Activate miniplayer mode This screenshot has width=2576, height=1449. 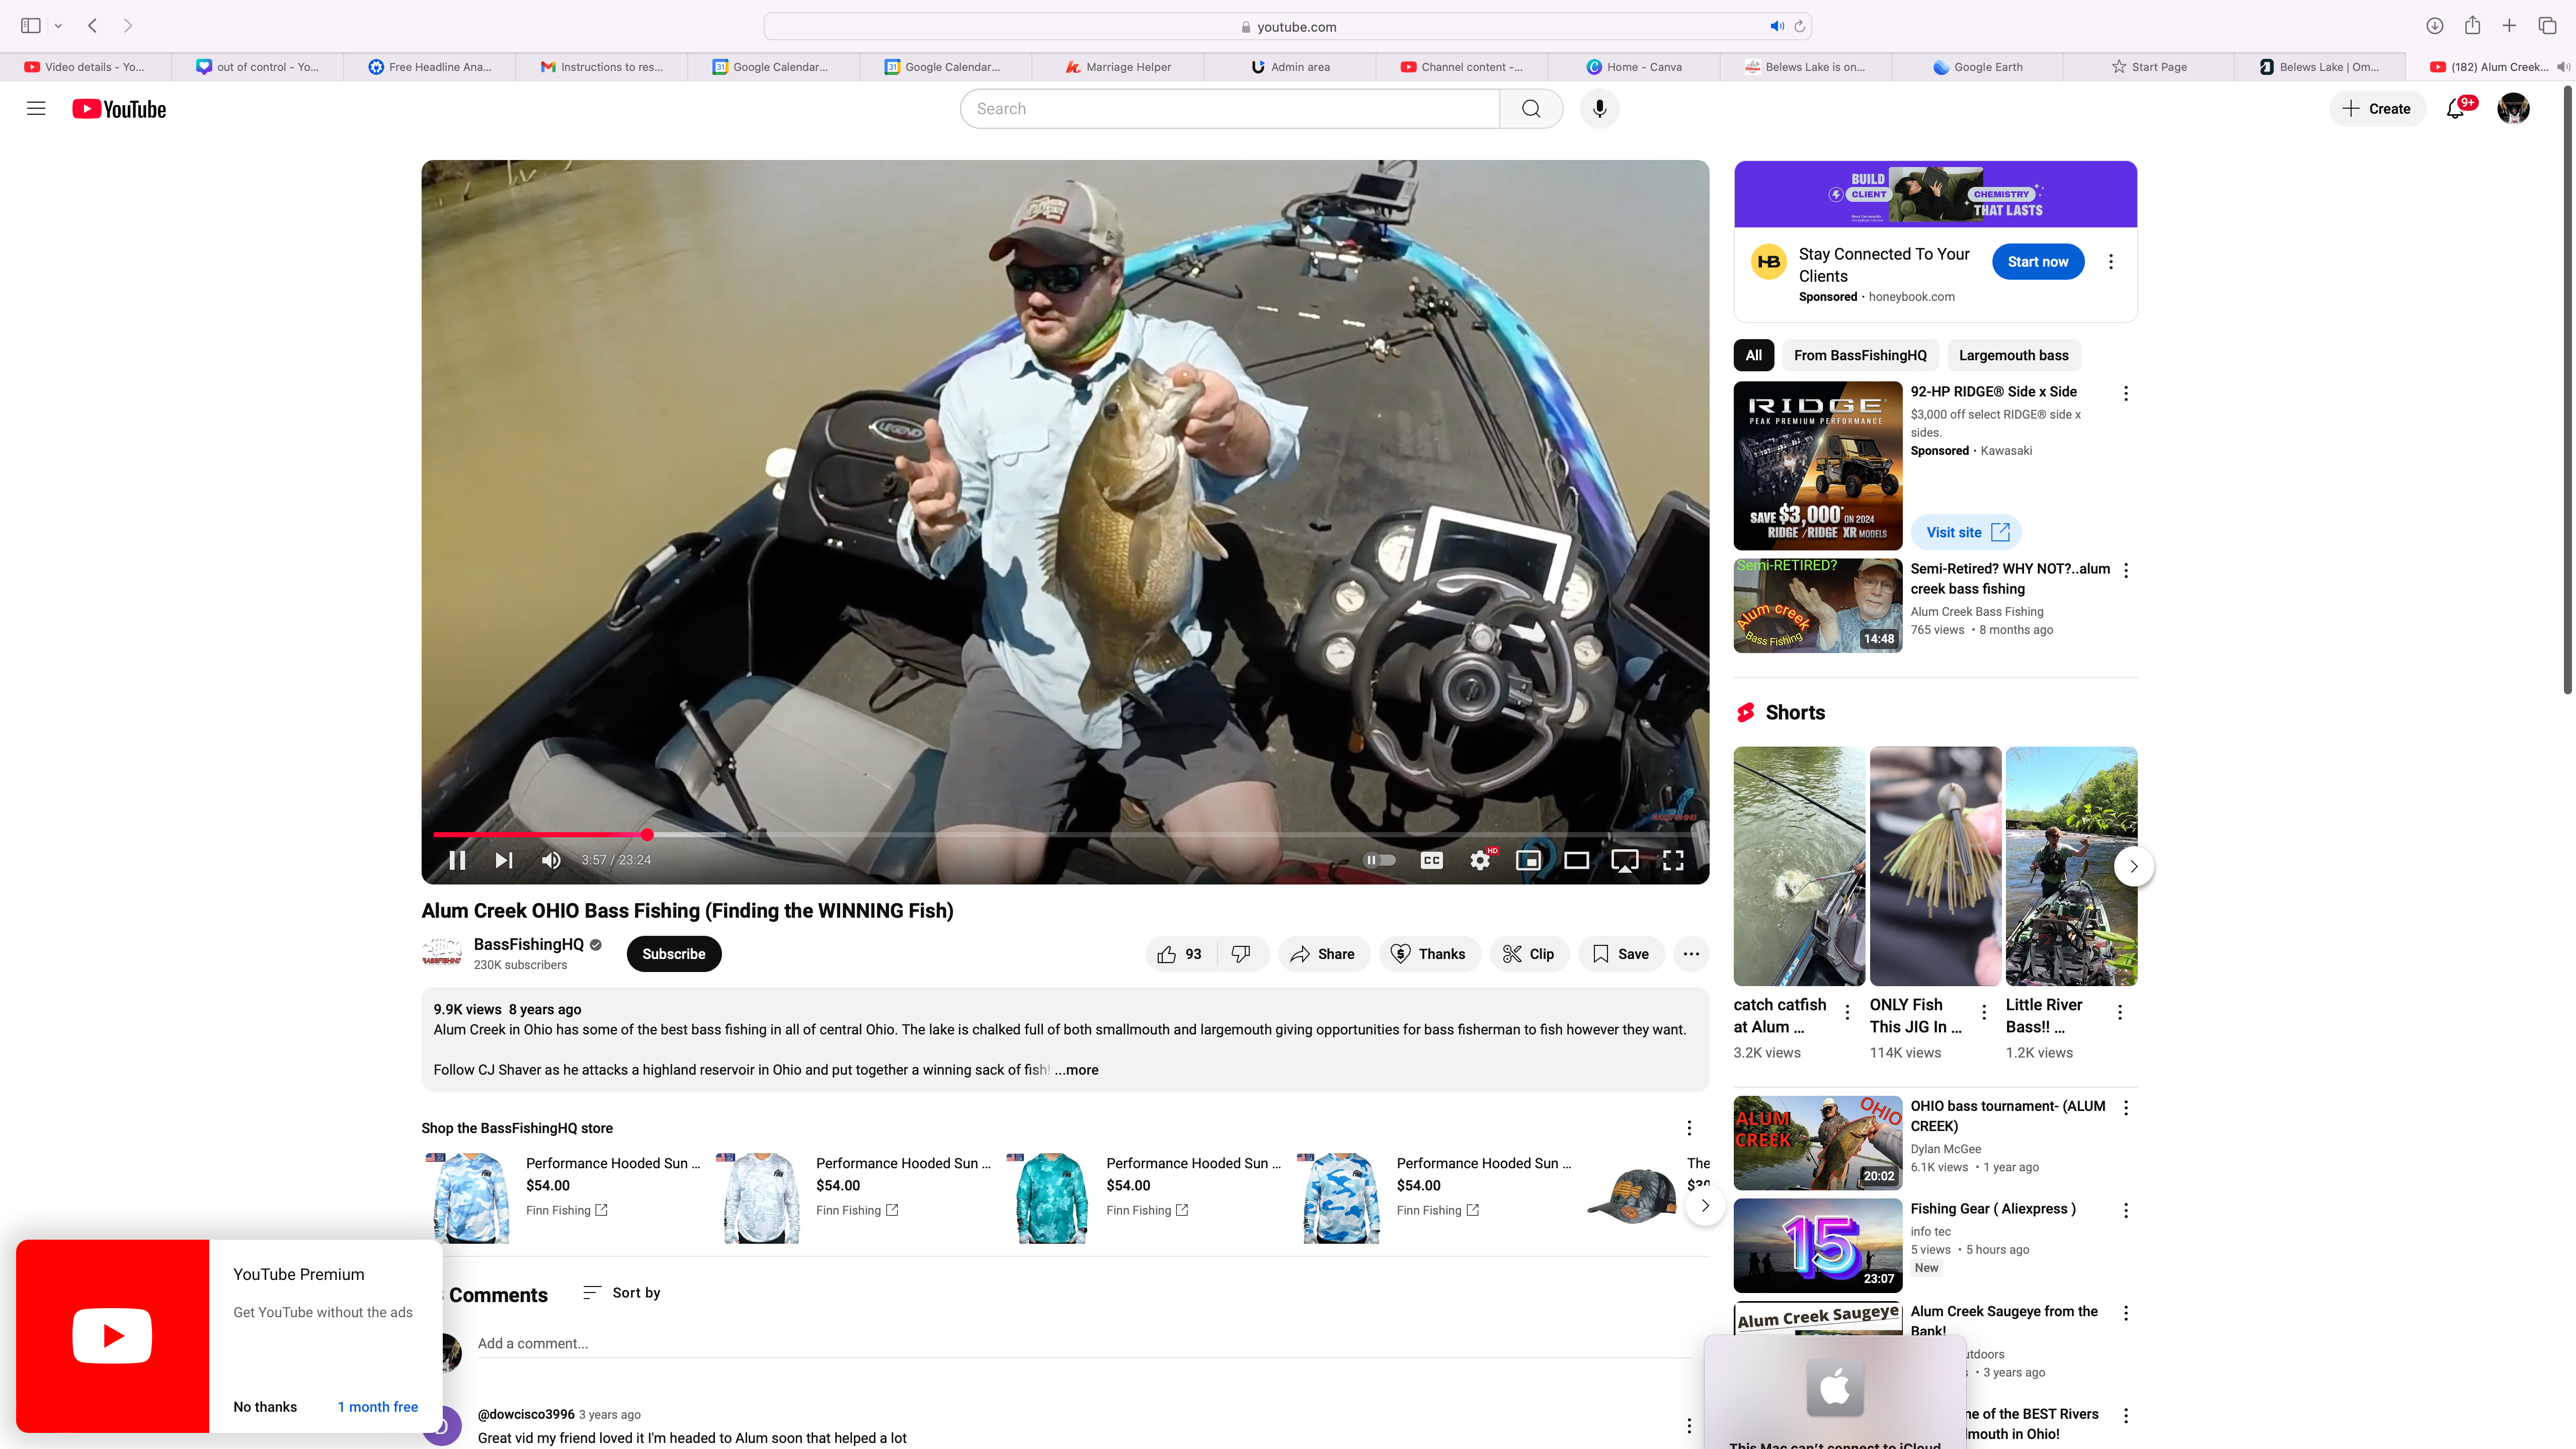pyautogui.click(x=1528, y=860)
